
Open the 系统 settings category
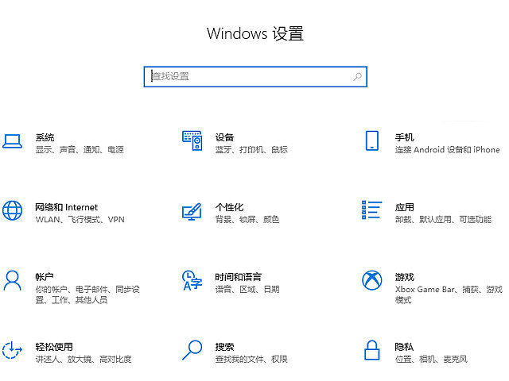(x=45, y=137)
